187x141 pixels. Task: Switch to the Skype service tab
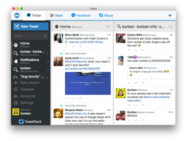[106, 15]
